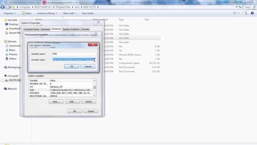Click OK in Environment Variables dialog
Screen dimensions: 257x145
click(75, 111)
